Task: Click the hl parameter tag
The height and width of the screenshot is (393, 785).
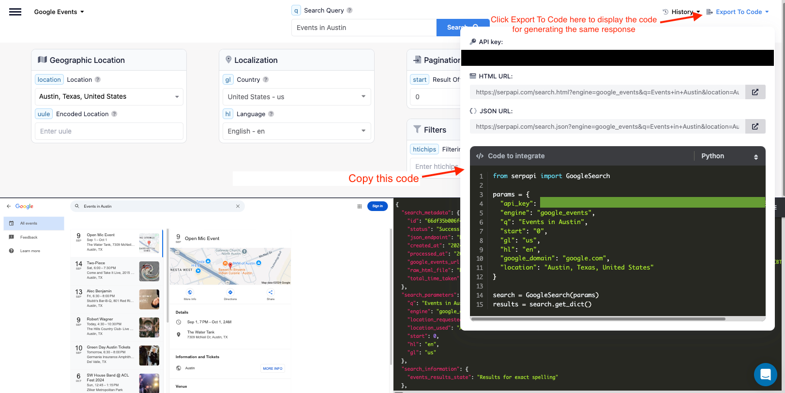Action: 228,114
